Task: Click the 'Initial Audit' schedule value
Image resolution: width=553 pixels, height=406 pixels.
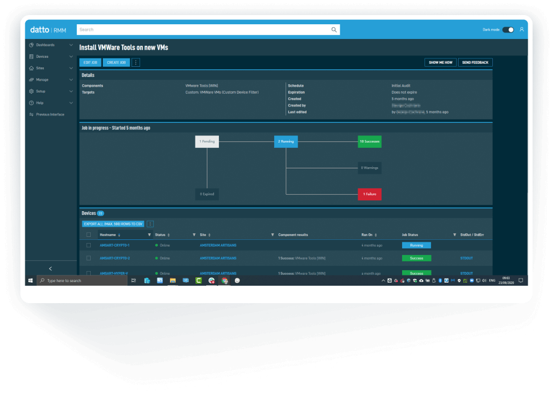Action: 401,86
